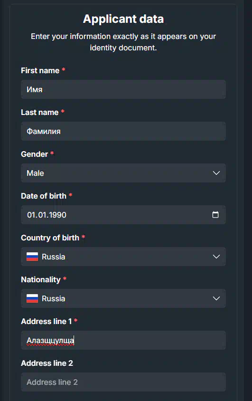Click the Applicant data heading

pos(123,19)
